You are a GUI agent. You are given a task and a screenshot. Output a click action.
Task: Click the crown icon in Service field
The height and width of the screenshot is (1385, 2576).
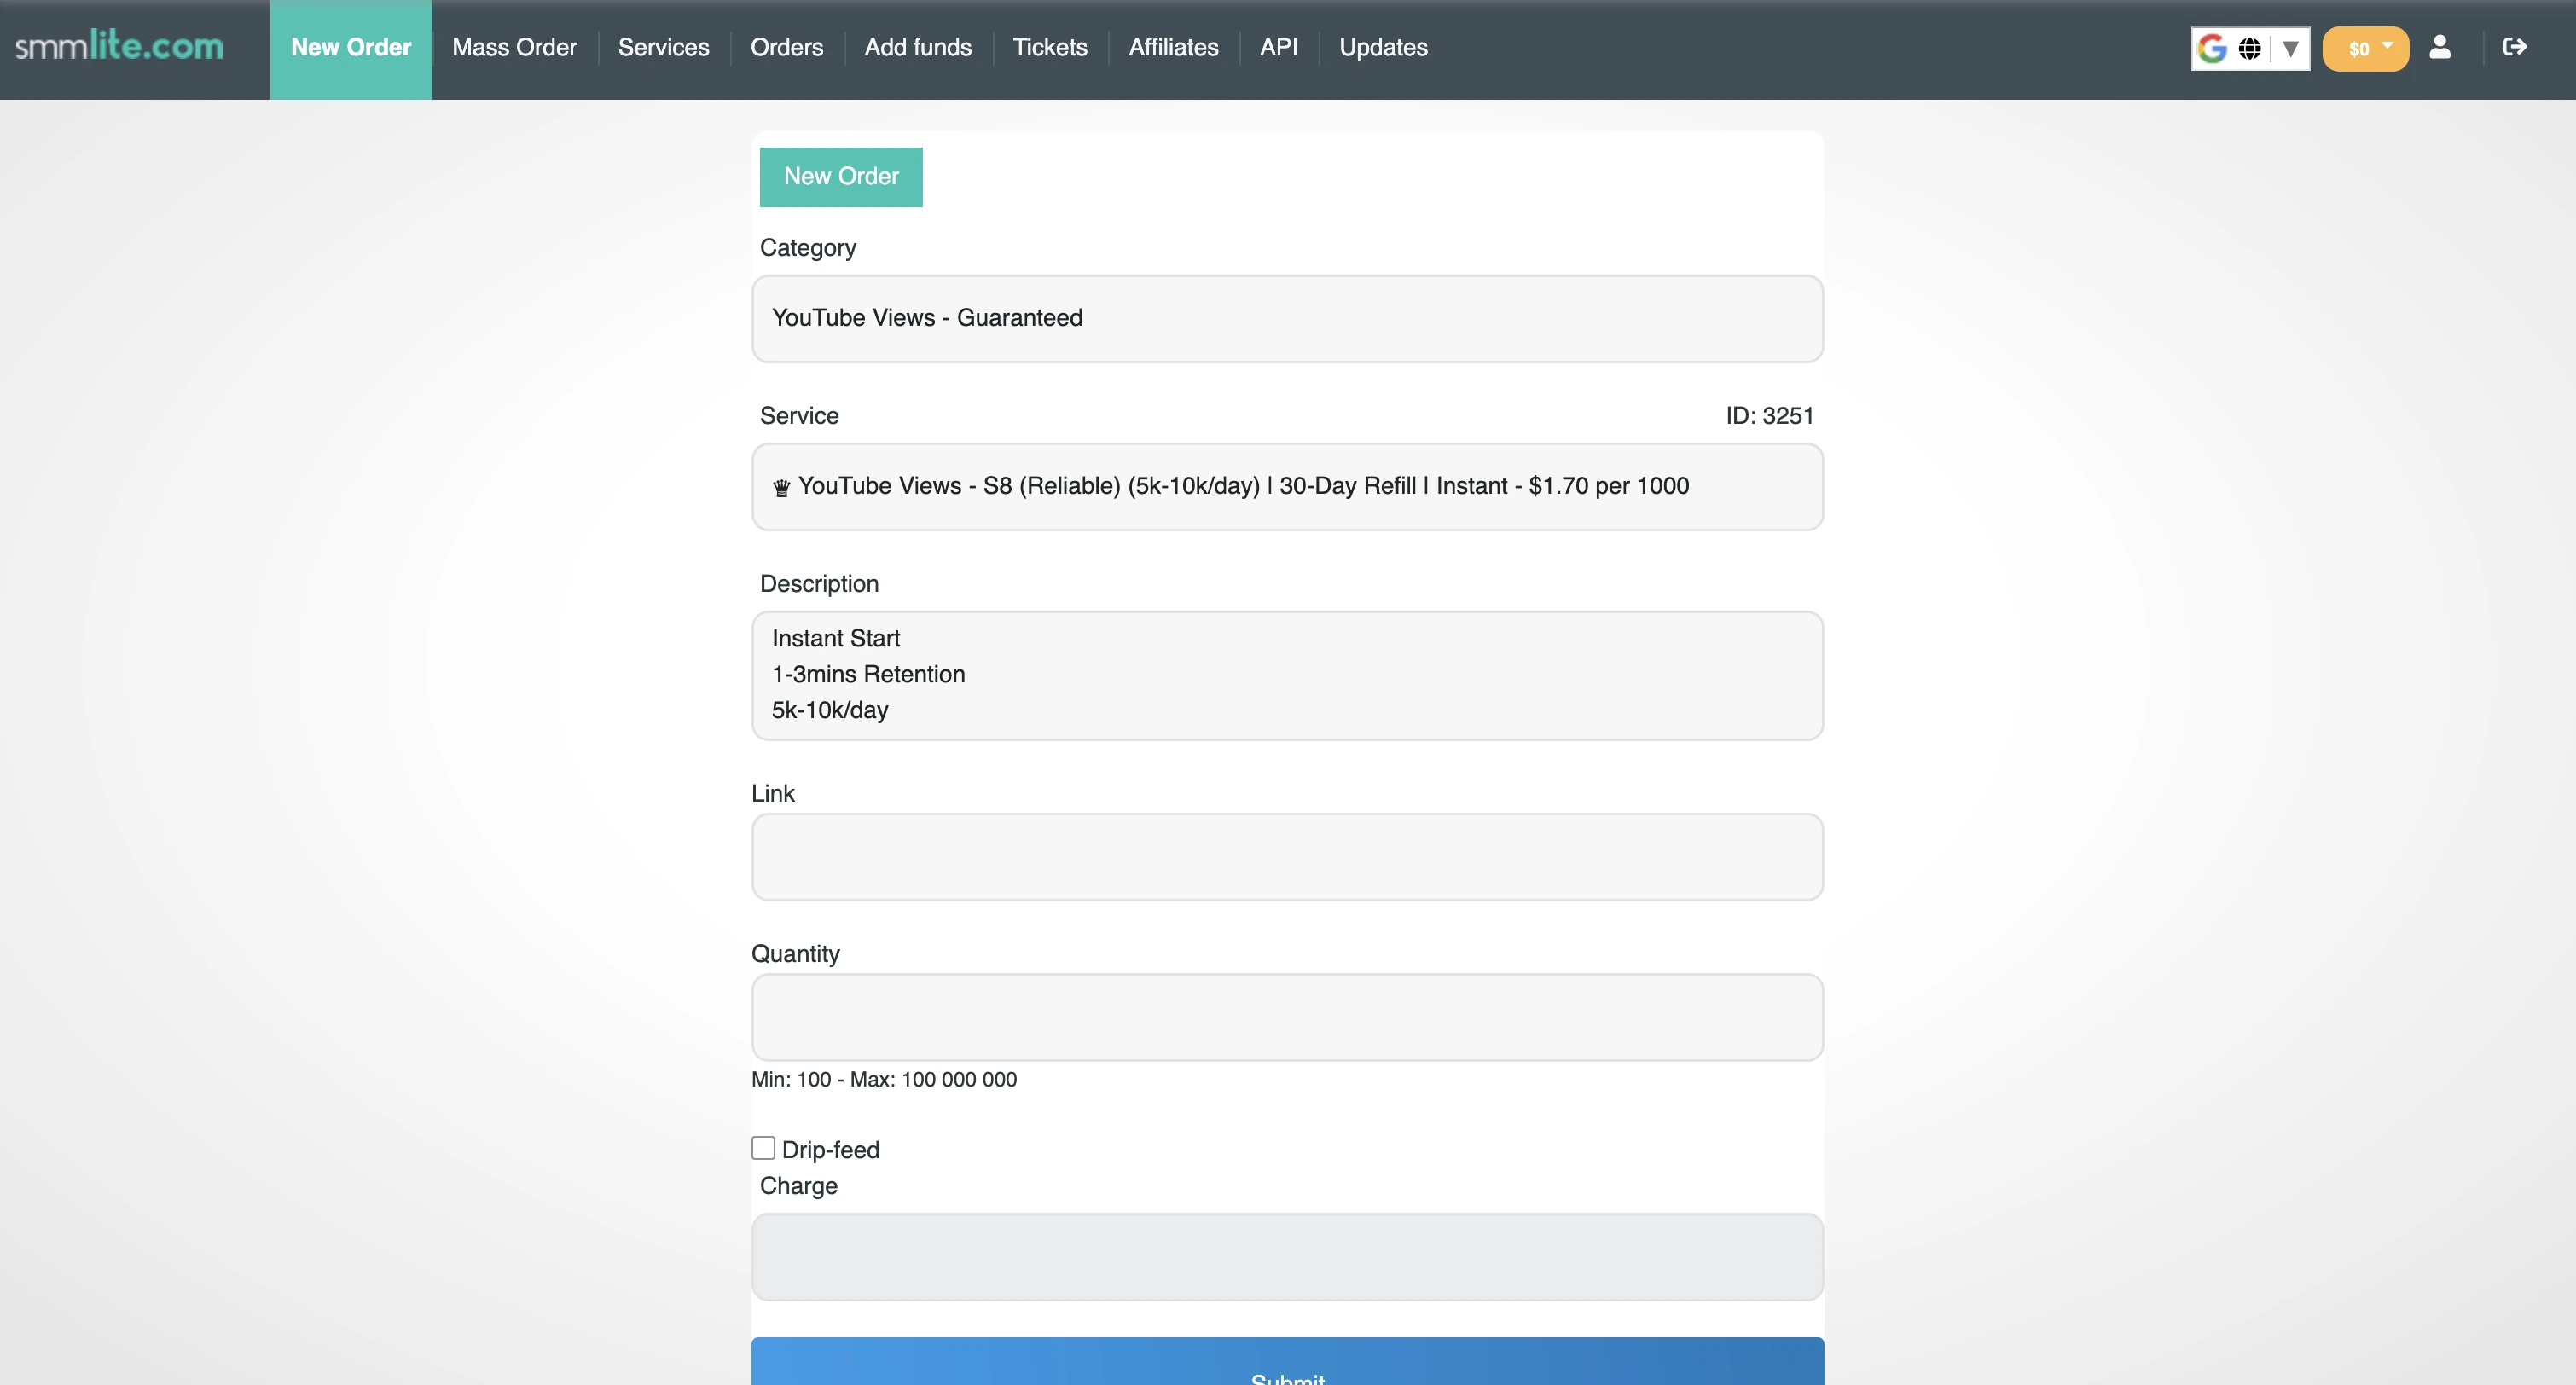[781, 488]
